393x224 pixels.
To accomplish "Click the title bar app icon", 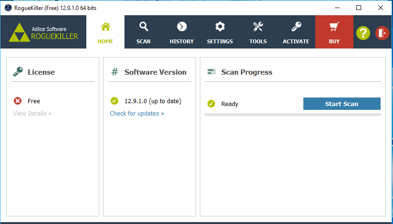I will 8,8.
